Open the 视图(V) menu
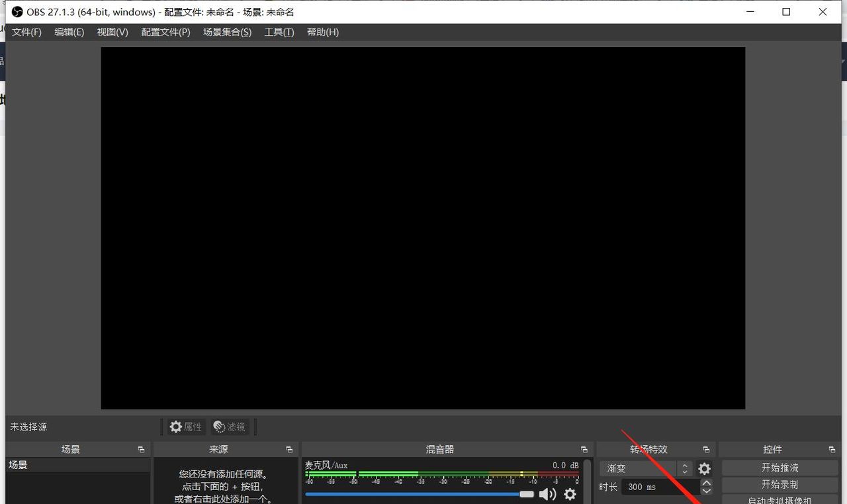Image resolution: width=847 pixels, height=504 pixels. (x=112, y=32)
